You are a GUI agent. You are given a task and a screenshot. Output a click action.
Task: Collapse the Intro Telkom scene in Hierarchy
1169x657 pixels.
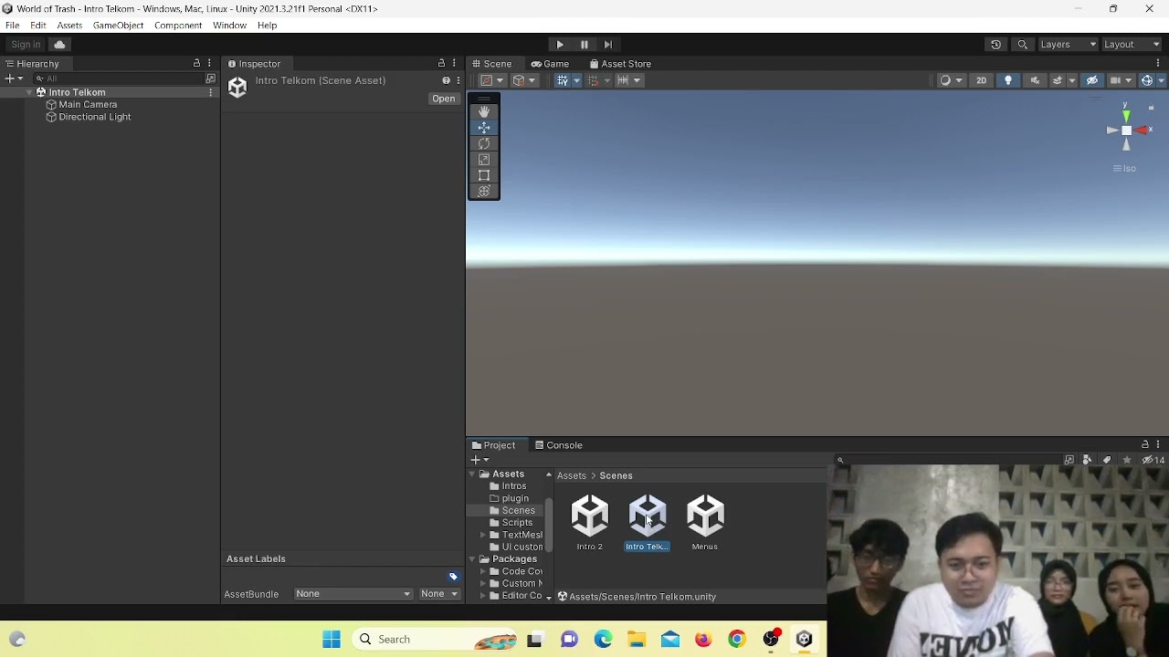[x=29, y=92]
